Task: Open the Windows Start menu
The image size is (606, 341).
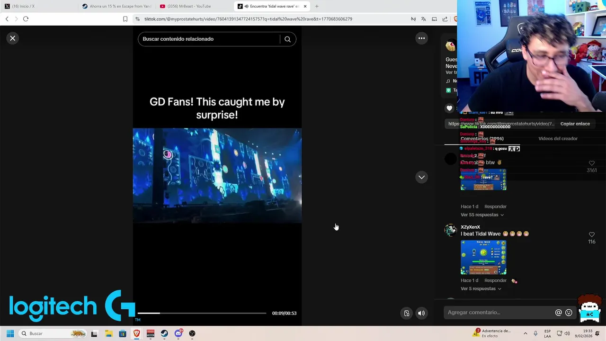Action: click(10, 333)
